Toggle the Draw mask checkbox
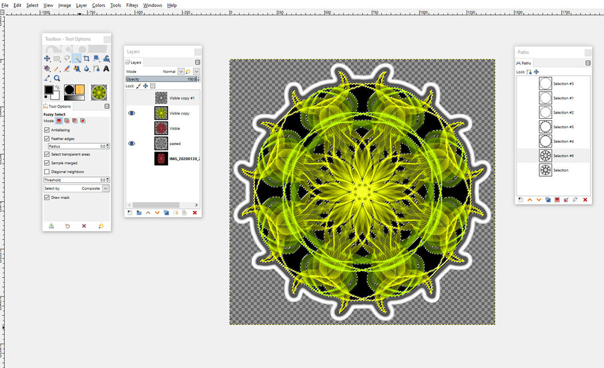The image size is (604, 368). click(x=47, y=197)
